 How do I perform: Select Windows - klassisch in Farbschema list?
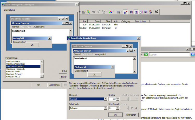tap(16, 69)
